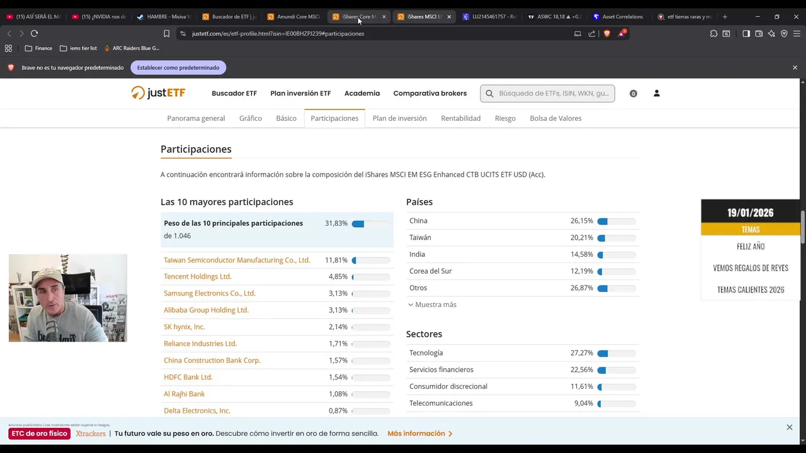Open Tencent Holdings Ltd. link
The height and width of the screenshot is (453, 806).
point(198,276)
